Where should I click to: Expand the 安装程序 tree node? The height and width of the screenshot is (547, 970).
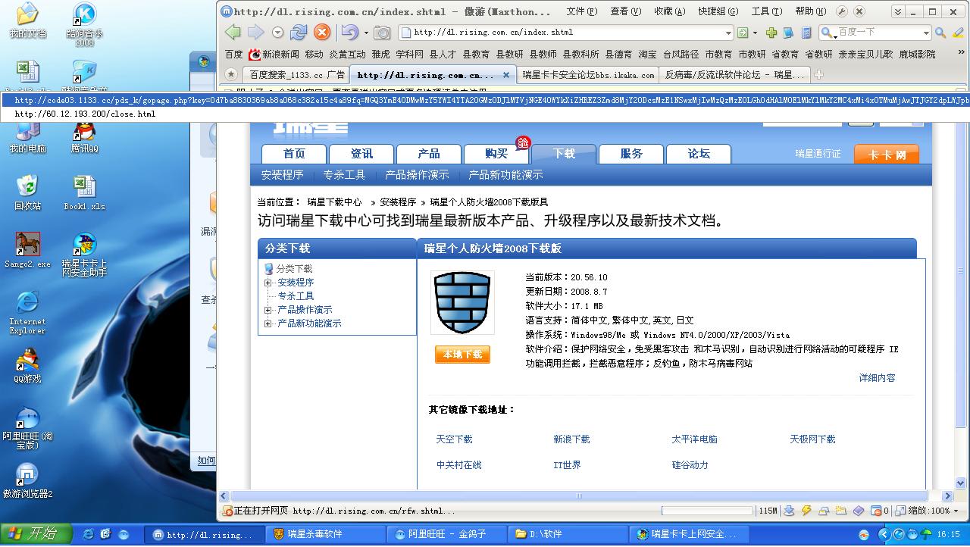pyautogui.click(x=268, y=283)
